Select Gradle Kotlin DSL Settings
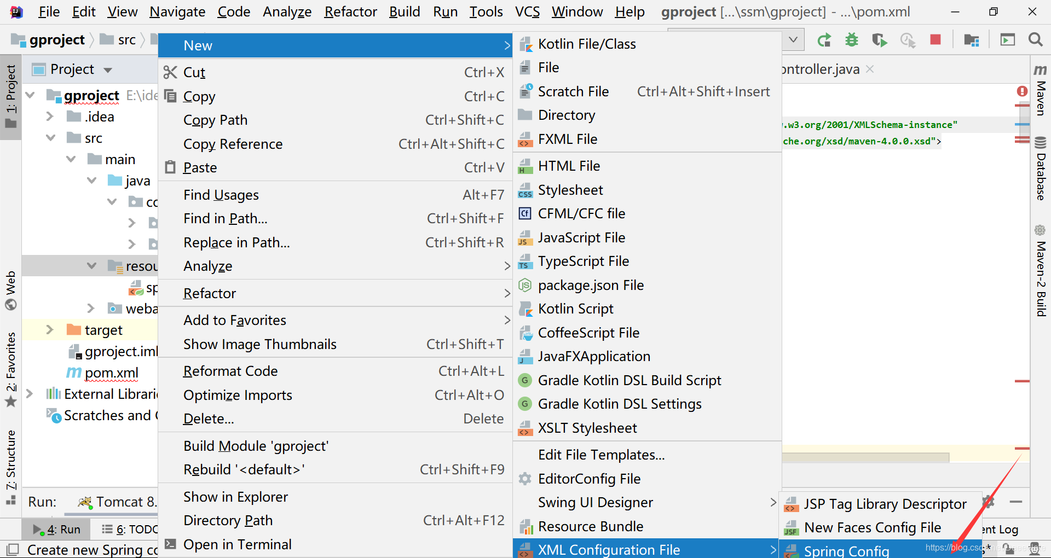 coord(647,404)
